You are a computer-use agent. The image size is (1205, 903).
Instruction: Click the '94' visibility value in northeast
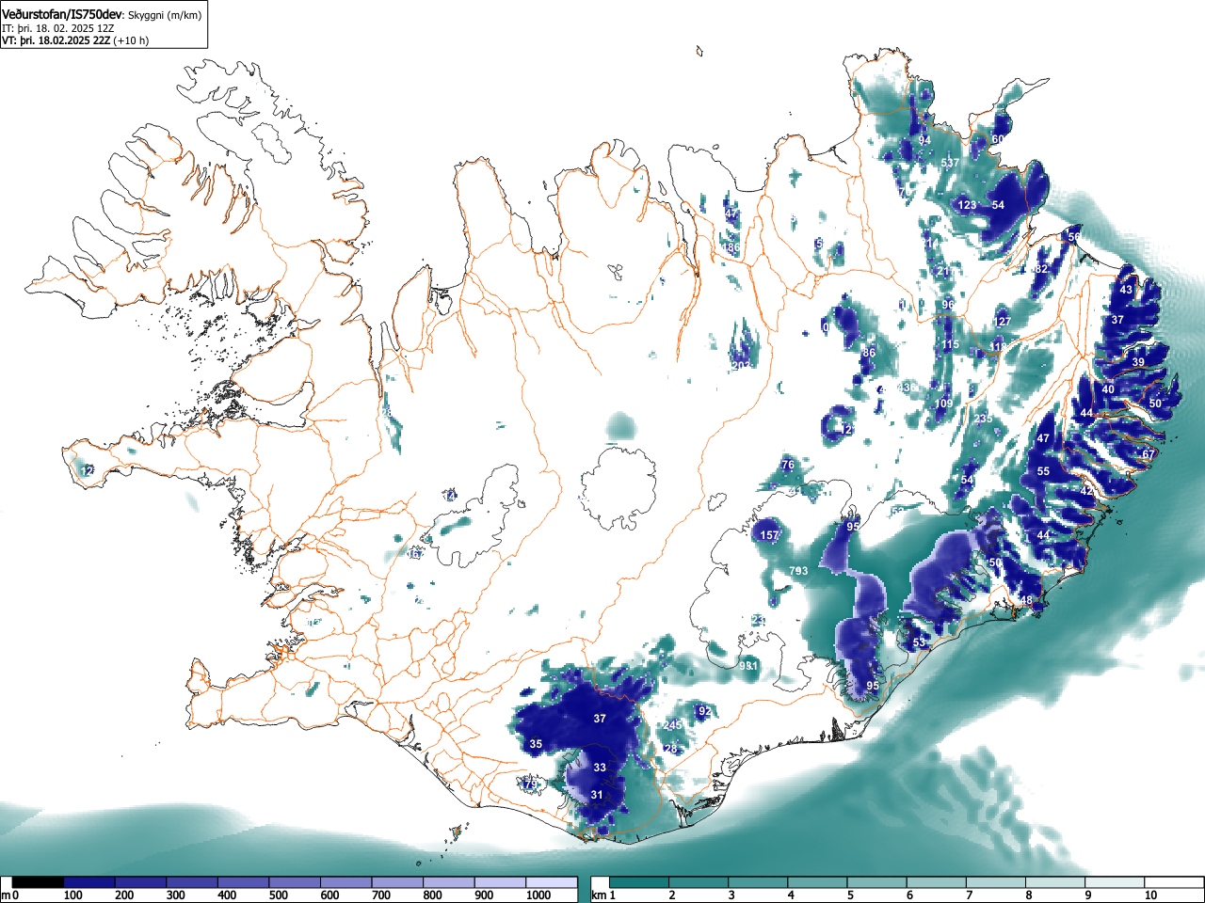tap(924, 140)
